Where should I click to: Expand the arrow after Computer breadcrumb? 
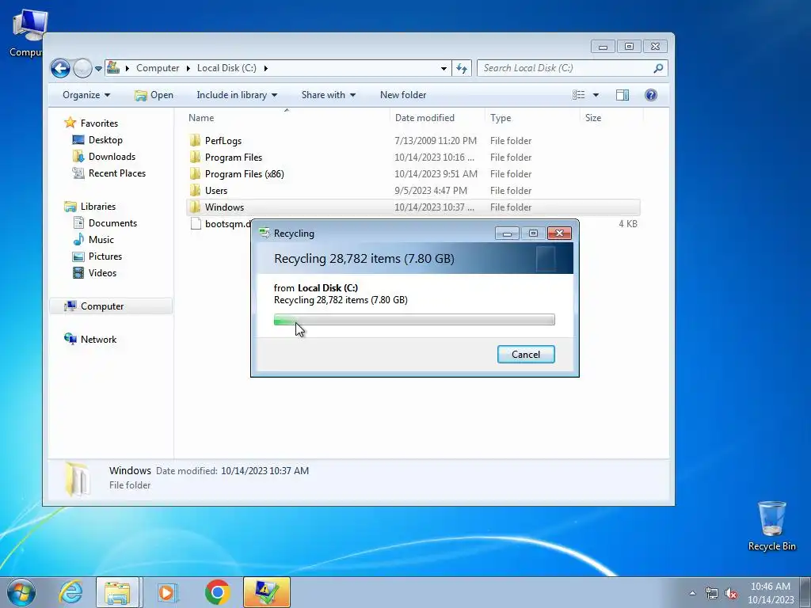pyautogui.click(x=188, y=68)
